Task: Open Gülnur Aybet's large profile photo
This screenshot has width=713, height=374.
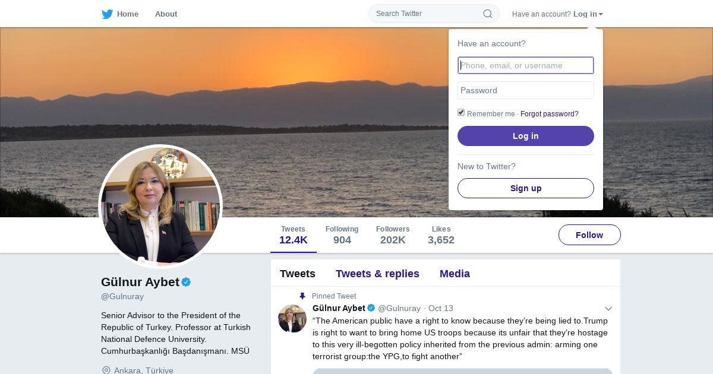Action: (x=160, y=207)
